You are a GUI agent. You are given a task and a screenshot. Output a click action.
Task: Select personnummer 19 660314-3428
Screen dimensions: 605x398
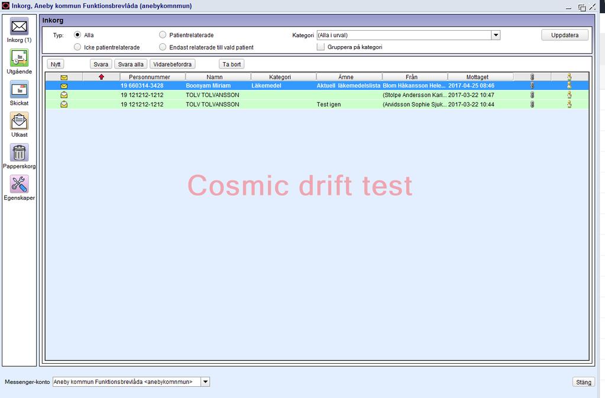point(142,86)
